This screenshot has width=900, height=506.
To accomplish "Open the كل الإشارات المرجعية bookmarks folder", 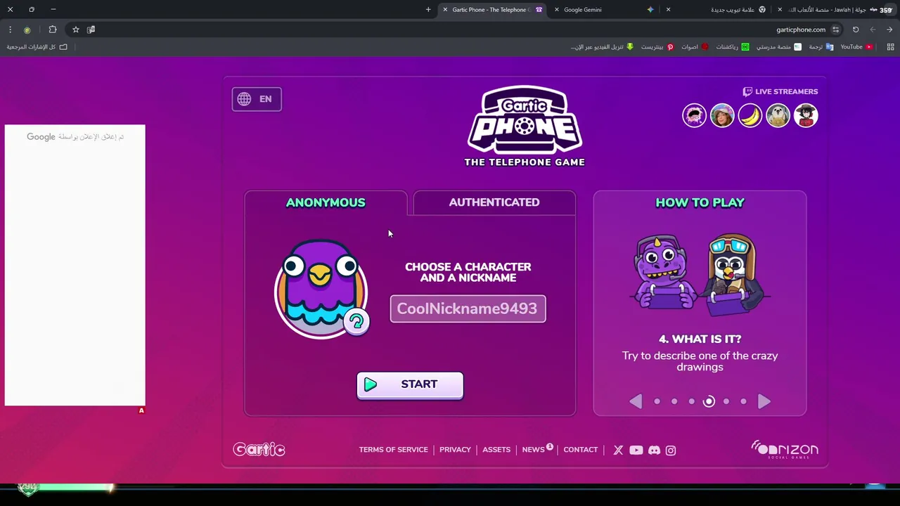I will coord(37,47).
